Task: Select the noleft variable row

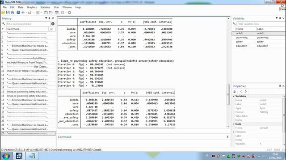Action: pos(258,33)
